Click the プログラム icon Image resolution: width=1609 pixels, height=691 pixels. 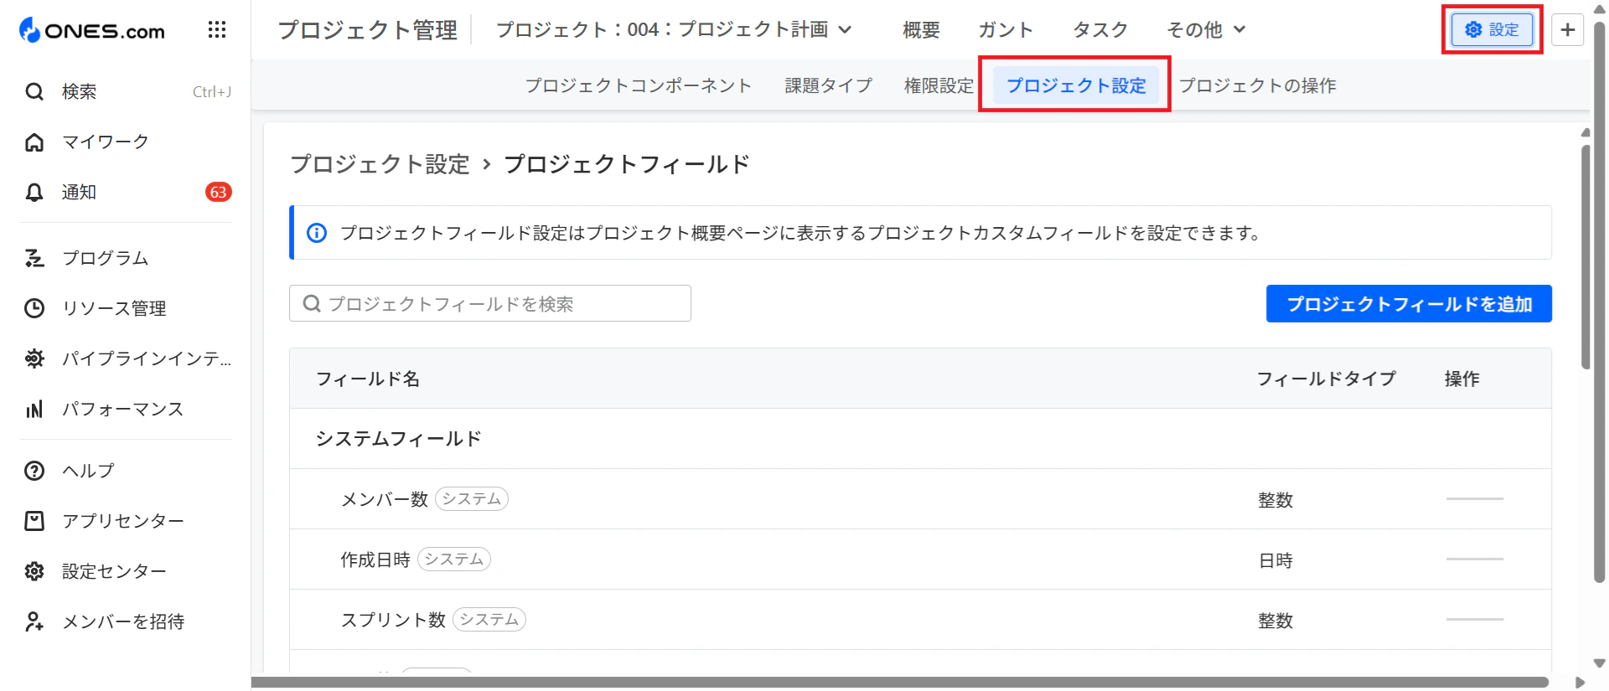click(34, 258)
